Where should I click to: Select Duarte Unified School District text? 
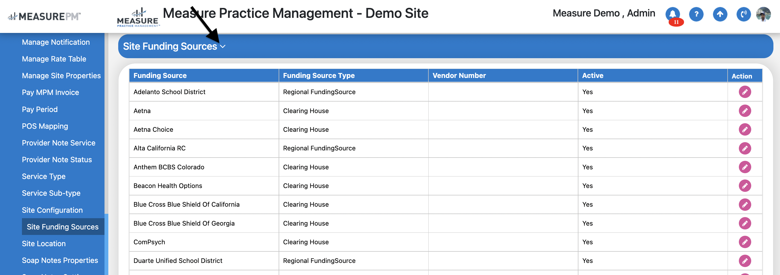click(178, 261)
